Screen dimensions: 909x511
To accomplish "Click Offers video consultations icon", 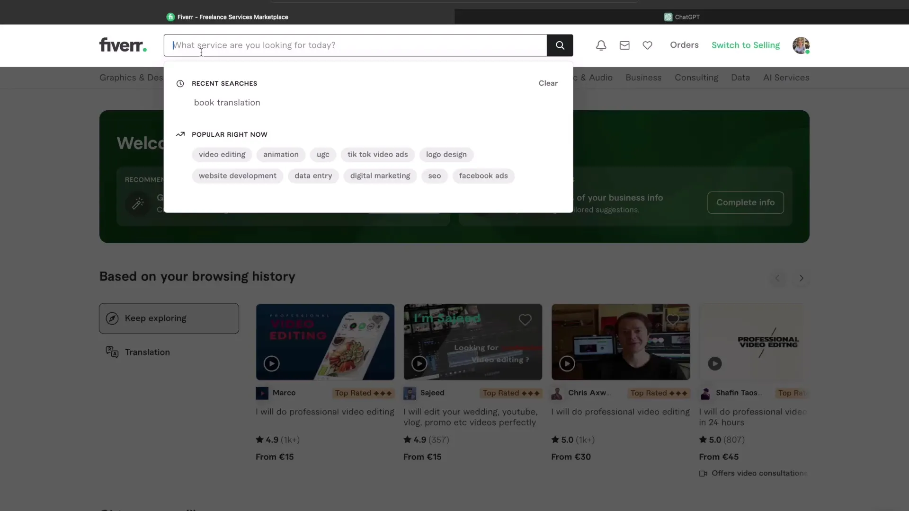I will [703, 474].
